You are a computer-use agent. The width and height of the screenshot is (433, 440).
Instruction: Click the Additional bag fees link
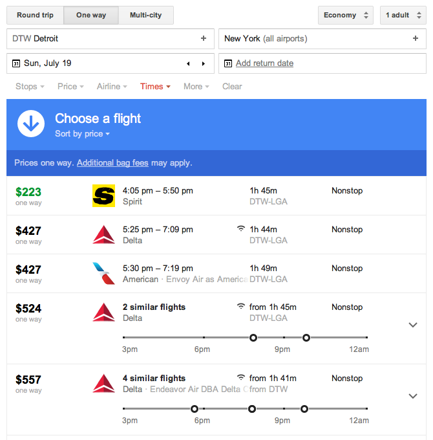(x=112, y=163)
